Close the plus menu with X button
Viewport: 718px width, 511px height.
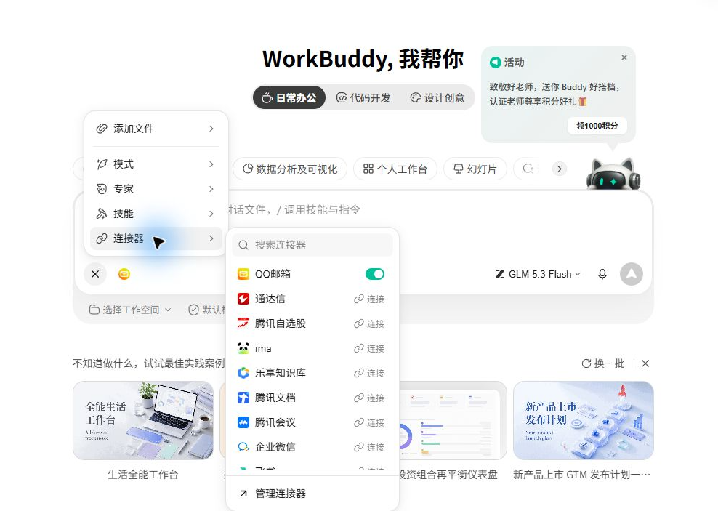(x=95, y=274)
